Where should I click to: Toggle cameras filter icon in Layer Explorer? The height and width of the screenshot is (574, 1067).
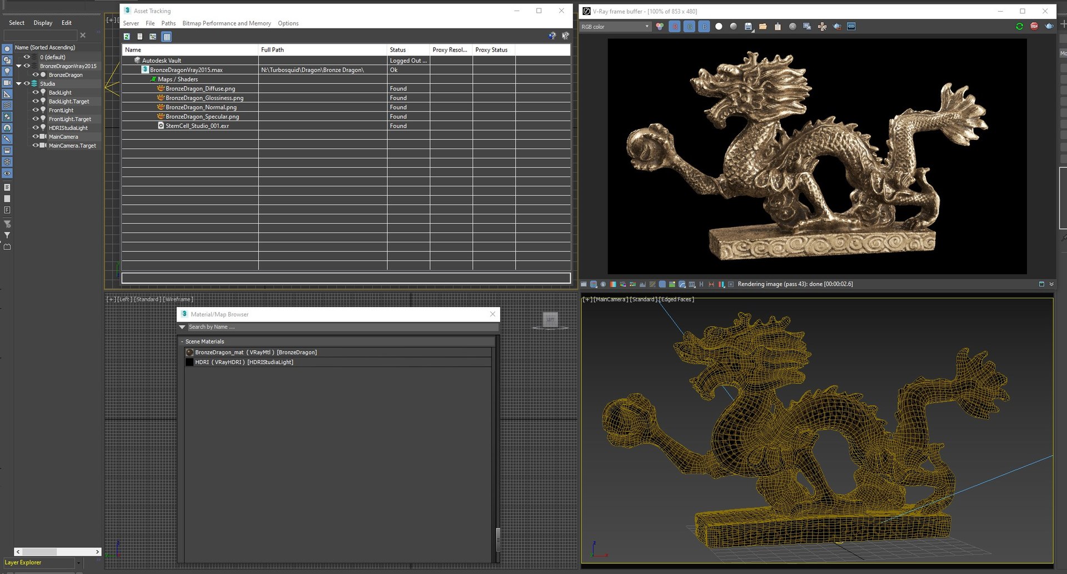7,83
